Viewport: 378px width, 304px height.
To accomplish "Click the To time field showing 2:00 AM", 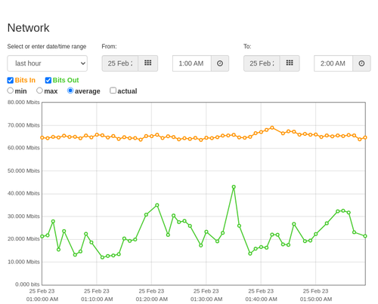I will [x=333, y=63].
